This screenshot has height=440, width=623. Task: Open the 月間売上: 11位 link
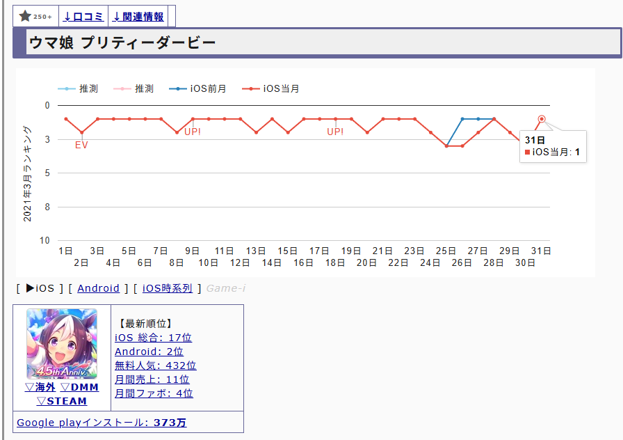pyautogui.click(x=152, y=379)
